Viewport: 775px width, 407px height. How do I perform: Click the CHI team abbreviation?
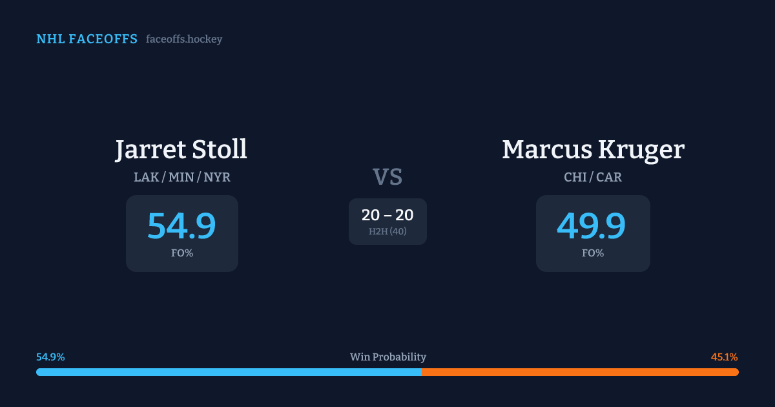pos(575,177)
